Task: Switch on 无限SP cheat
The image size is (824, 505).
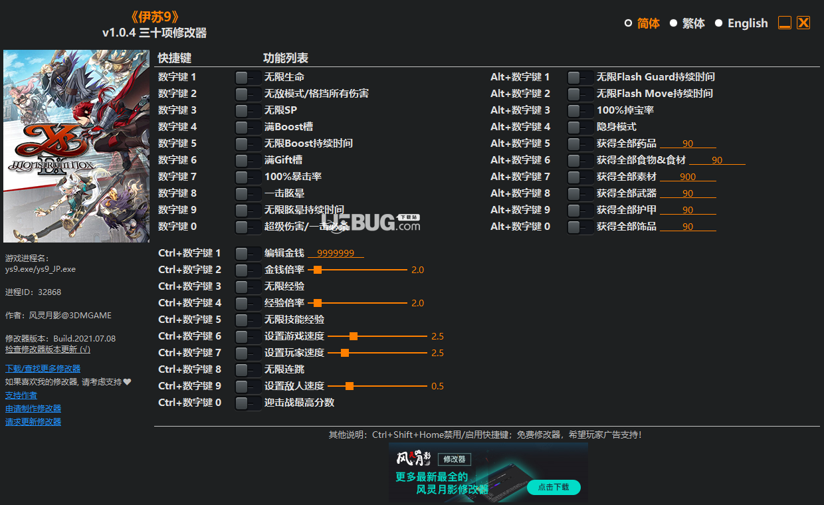Action: 248,111
